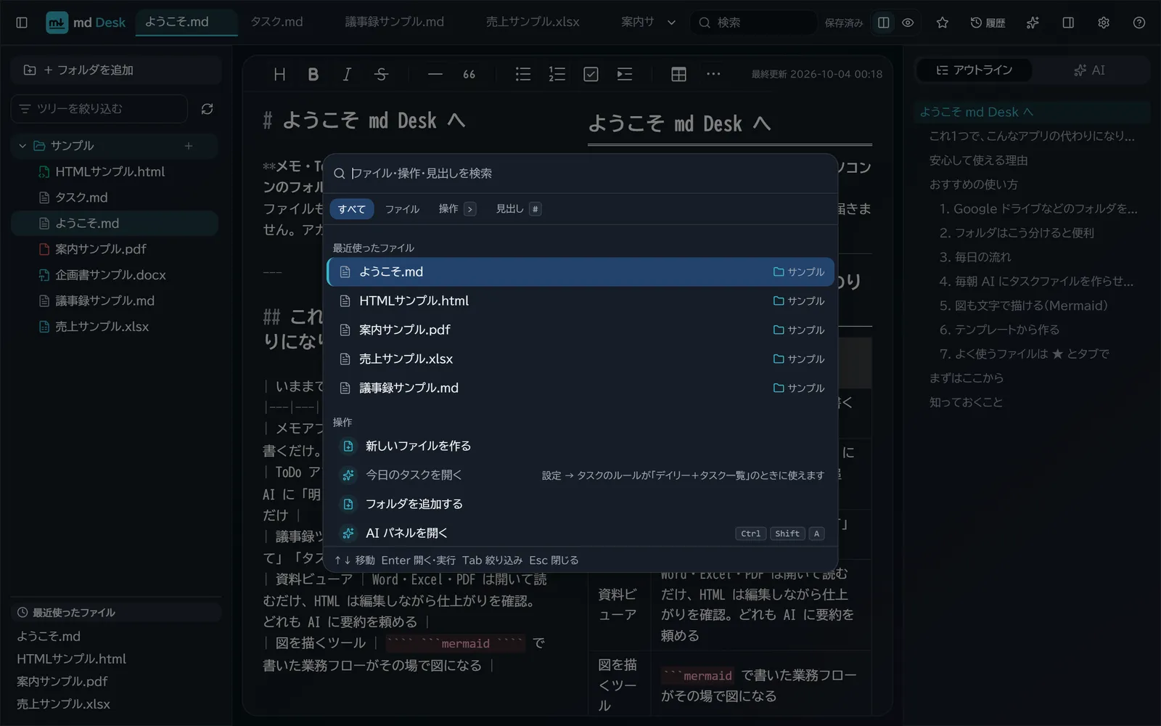The image size is (1161, 726).
Task: Click the sparkle AI icon in top bar
Action: [1033, 23]
